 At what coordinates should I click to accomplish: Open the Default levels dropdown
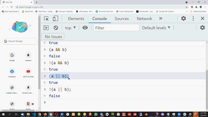tap(156, 28)
